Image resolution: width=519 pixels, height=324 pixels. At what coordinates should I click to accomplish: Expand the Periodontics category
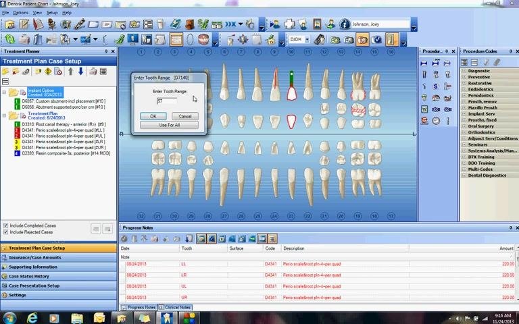[464, 95]
